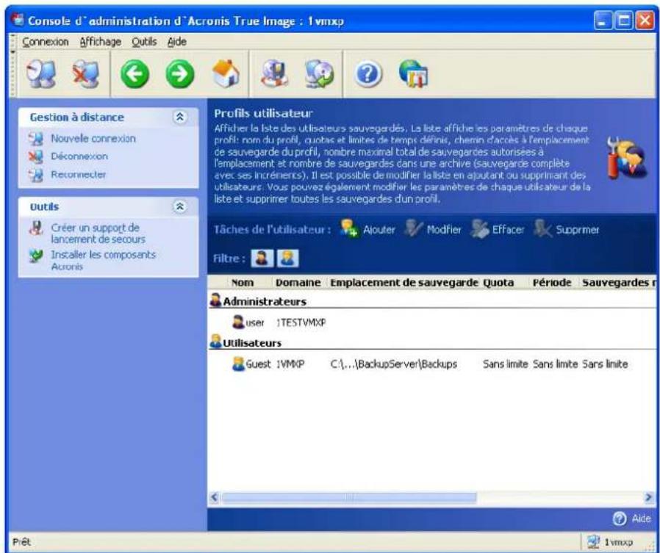Click the Disconnect toolbar icon with red X

coord(86,73)
